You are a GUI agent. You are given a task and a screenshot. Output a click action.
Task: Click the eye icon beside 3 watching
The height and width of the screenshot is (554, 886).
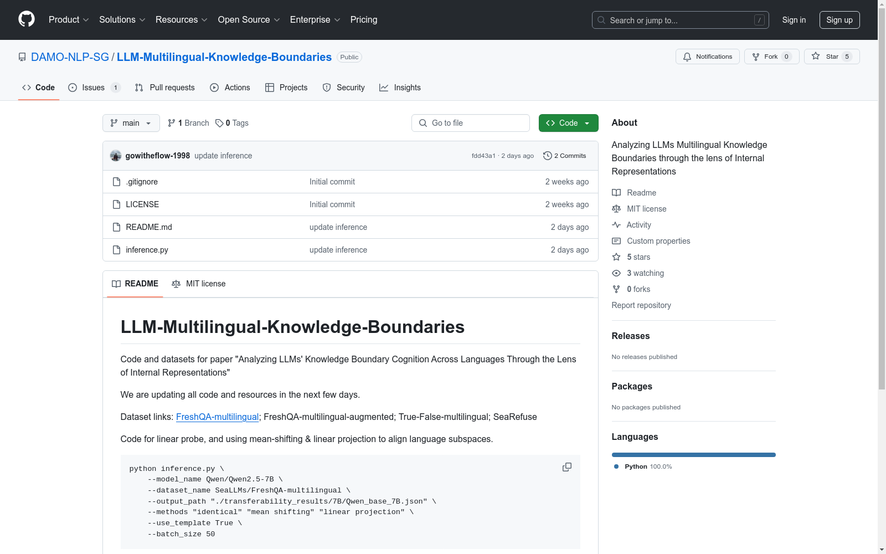[x=616, y=273]
